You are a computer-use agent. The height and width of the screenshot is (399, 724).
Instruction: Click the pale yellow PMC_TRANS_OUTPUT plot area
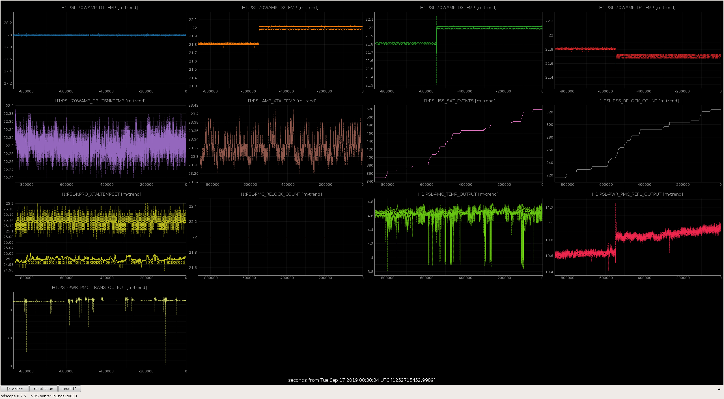(100, 330)
